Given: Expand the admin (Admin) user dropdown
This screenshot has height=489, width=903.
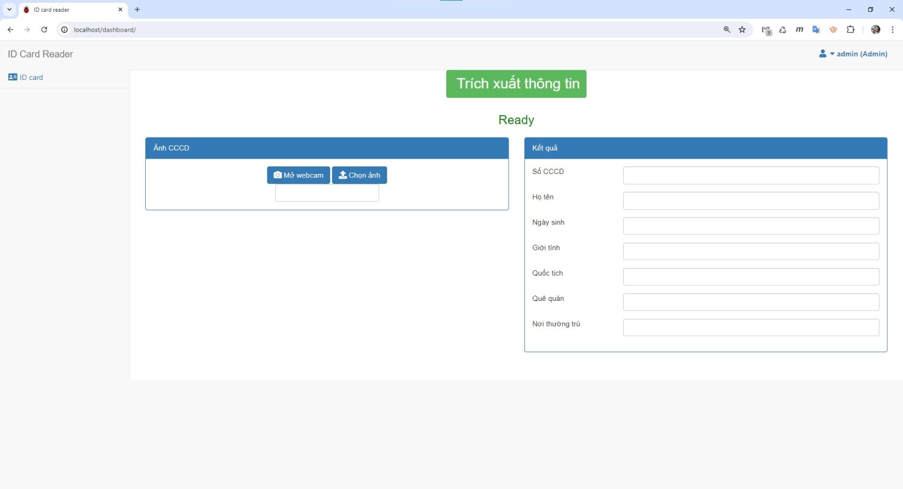Looking at the screenshot, I should [853, 54].
